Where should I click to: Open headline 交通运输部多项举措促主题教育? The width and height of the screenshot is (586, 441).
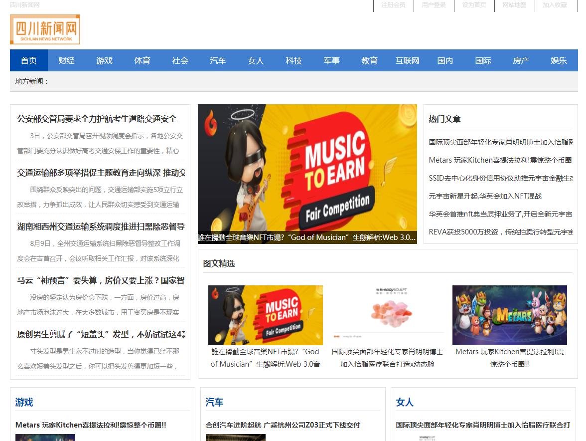pyautogui.click(x=101, y=173)
